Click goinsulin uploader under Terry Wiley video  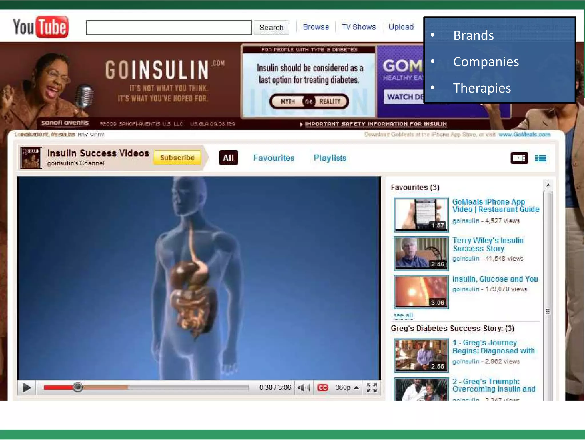click(466, 259)
